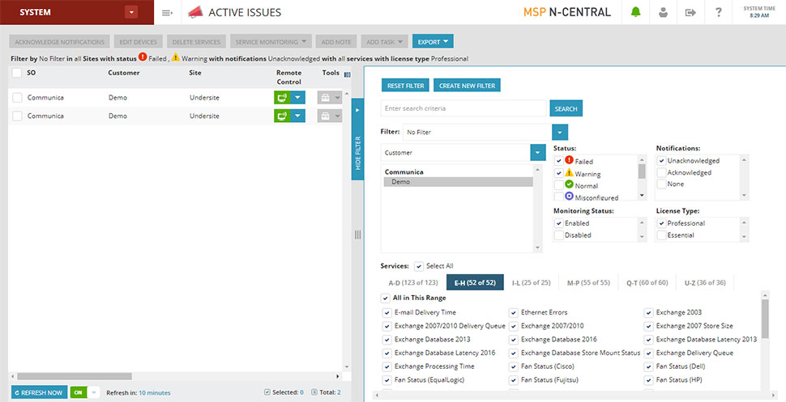Switch to A-D (123 of 123) services tab
This screenshot has height=402, width=786.
[x=413, y=283]
